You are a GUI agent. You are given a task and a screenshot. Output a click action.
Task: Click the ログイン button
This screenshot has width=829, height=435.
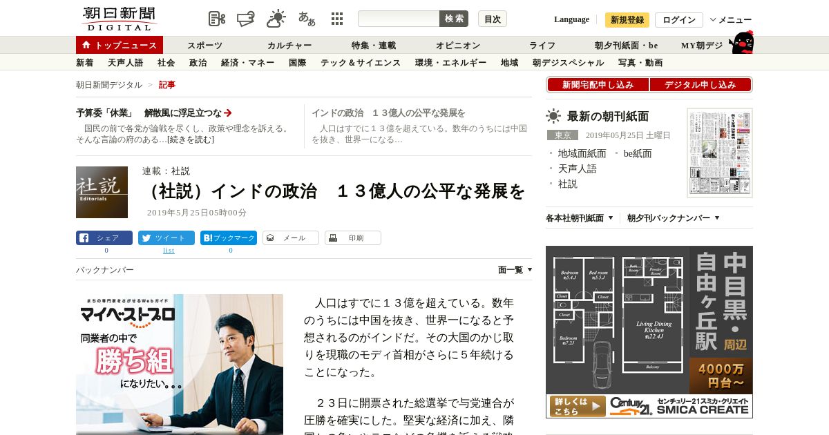tap(679, 20)
